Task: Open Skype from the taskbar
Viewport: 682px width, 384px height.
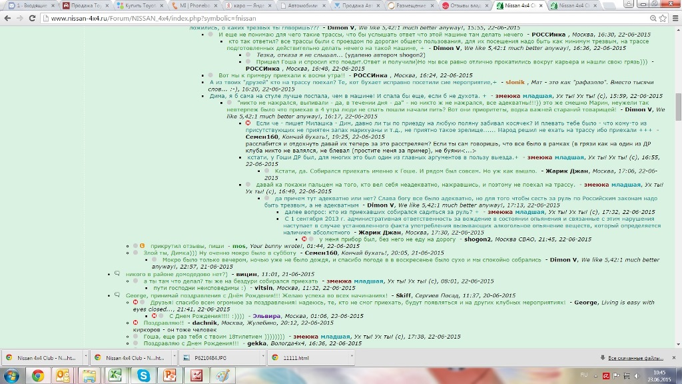Action: tap(143, 375)
